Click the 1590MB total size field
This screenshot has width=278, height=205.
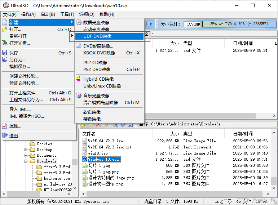193,24
